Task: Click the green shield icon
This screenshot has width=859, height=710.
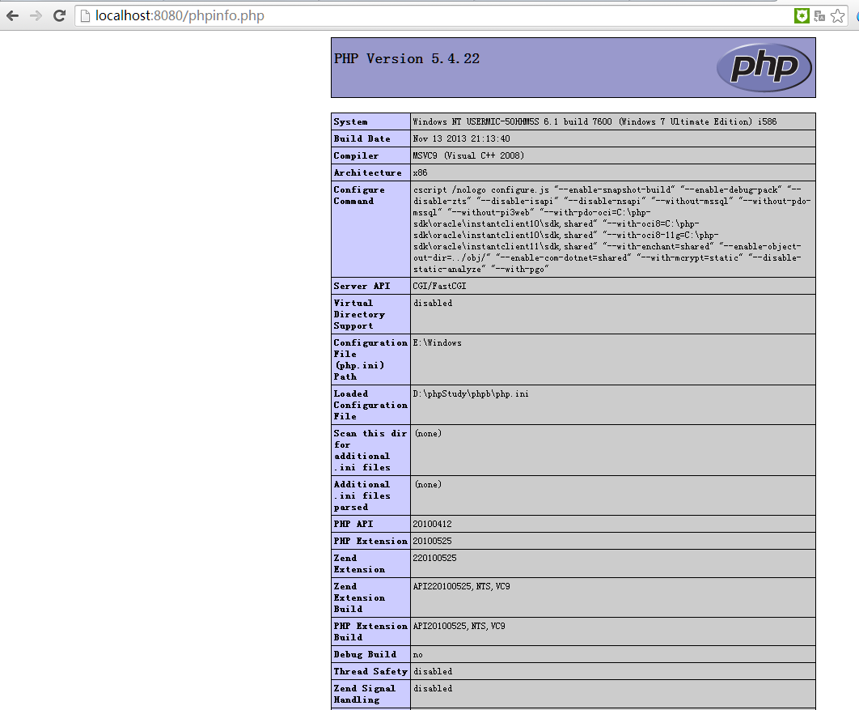Action: (802, 15)
